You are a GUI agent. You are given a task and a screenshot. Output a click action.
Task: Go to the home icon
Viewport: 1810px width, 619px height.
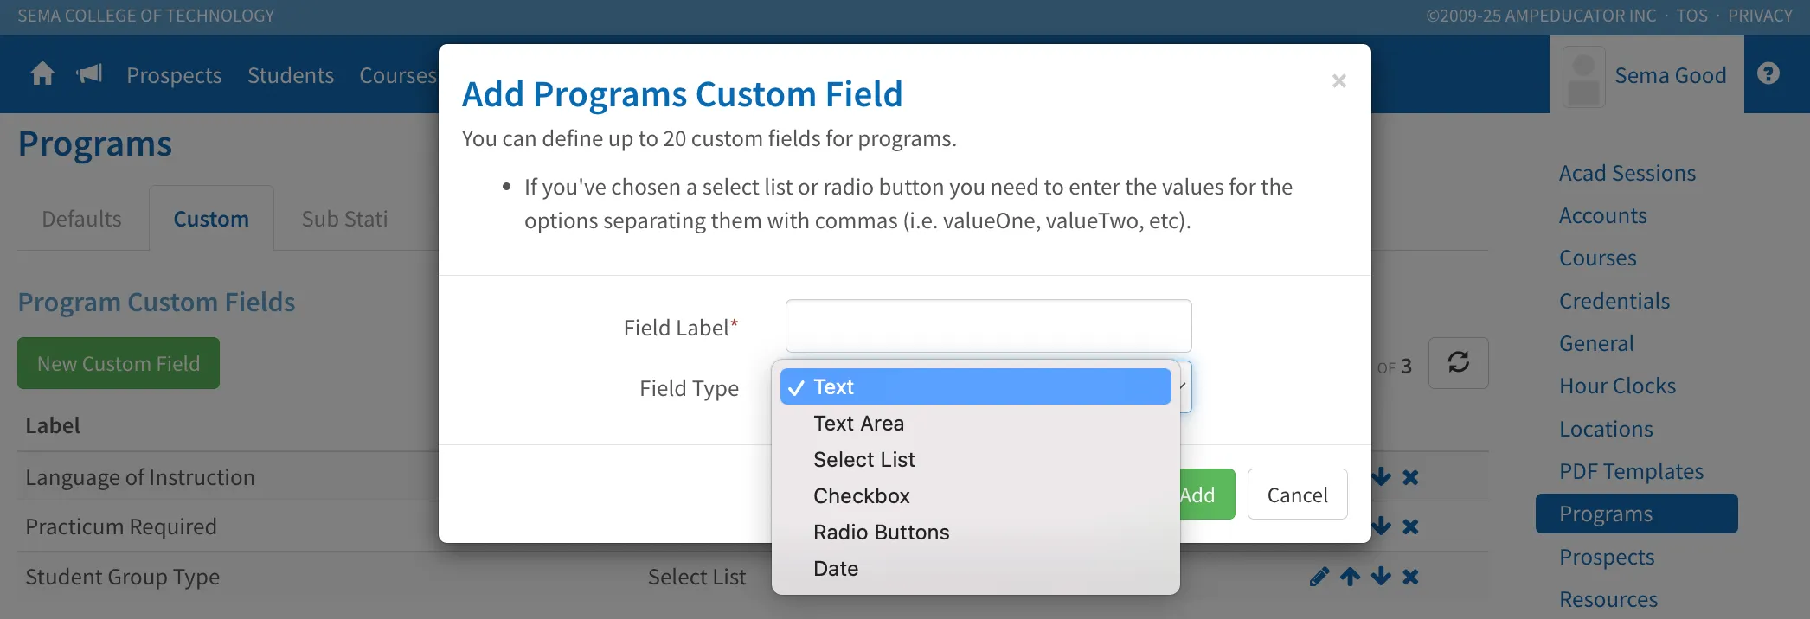pos(42,74)
